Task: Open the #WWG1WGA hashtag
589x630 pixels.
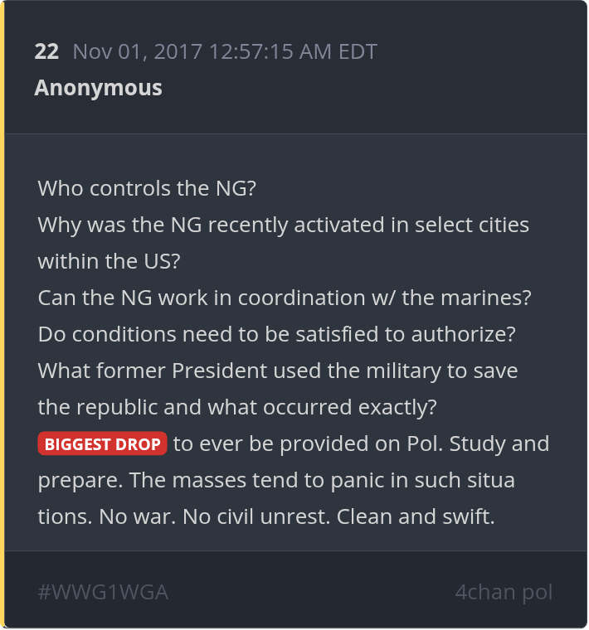Action: [x=103, y=593]
